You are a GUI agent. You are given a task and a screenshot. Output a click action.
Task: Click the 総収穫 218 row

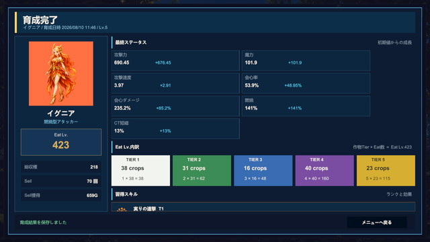[x=61, y=167]
